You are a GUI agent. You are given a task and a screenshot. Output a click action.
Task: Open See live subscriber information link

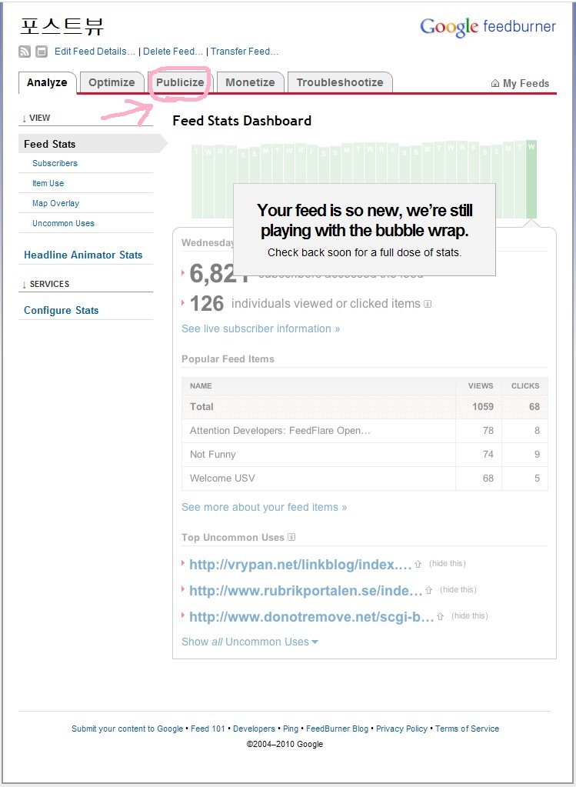tap(261, 328)
